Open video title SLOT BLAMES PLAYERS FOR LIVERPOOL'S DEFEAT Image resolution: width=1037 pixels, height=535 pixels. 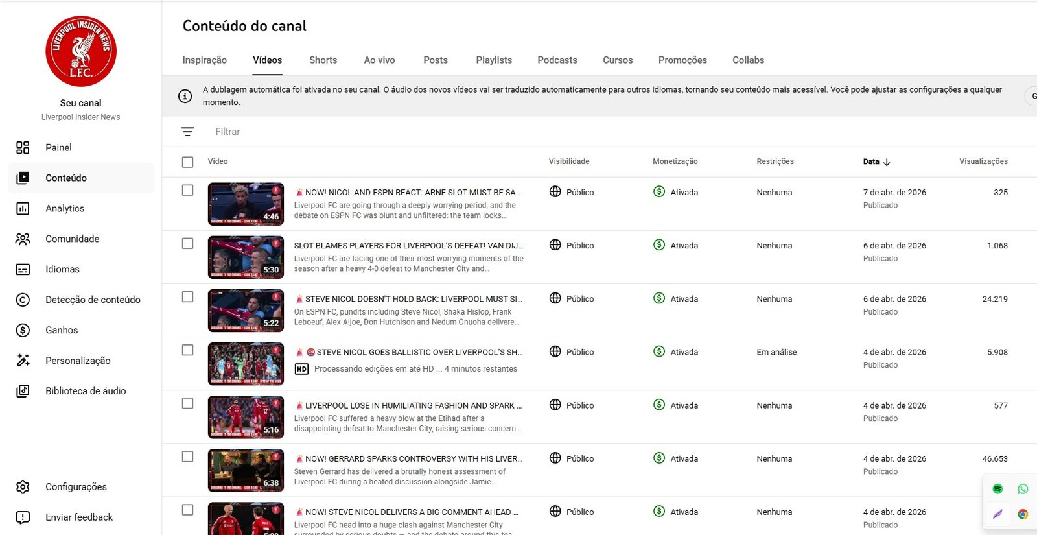click(409, 246)
